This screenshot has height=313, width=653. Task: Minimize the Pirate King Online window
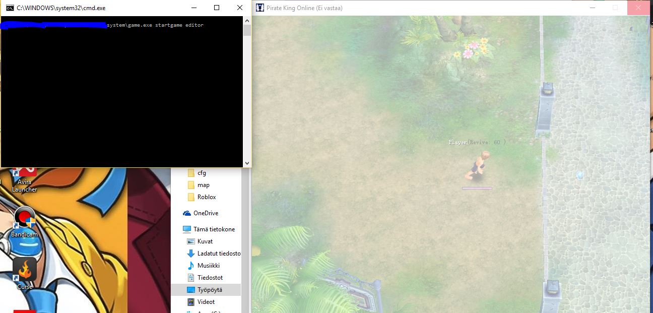point(592,8)
